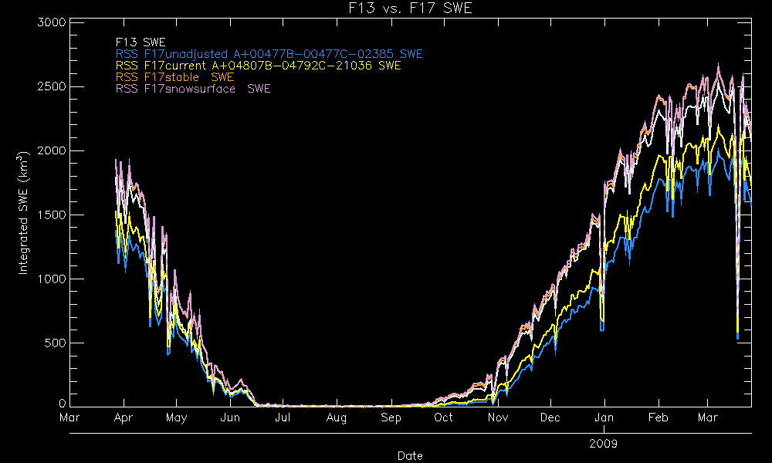772x463 pixels.
Task: Click the 2000 y-axis tick label
Action: tap(50, 150)
